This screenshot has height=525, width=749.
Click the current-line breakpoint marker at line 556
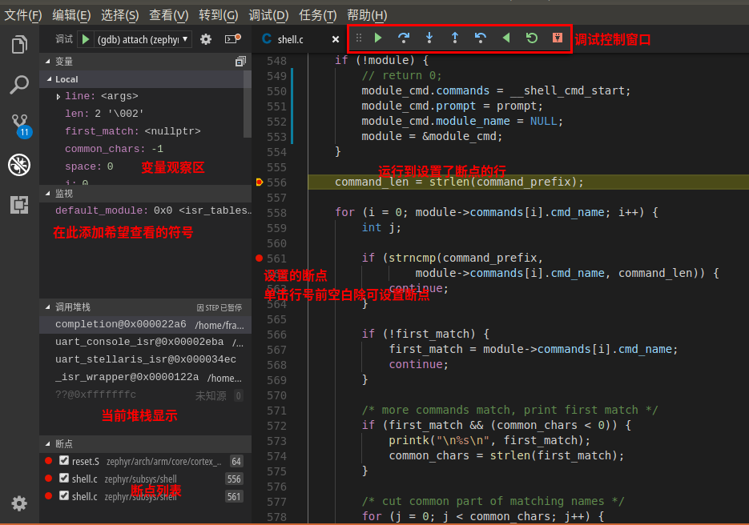[260, 182]
